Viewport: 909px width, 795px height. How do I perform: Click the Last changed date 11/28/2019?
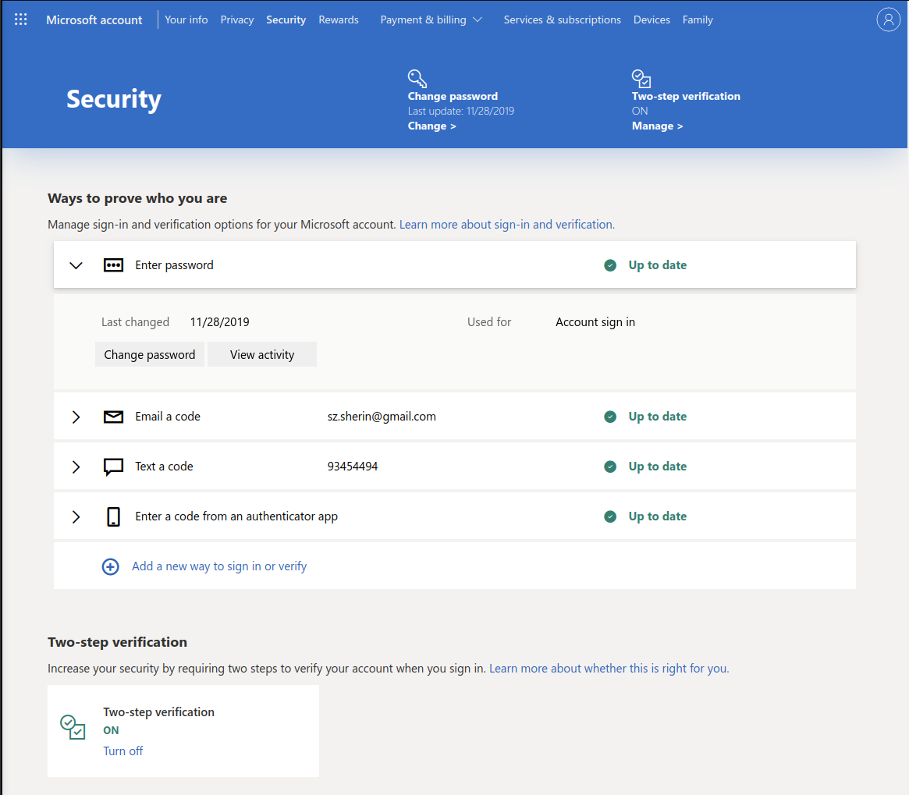tap(220, 322)
